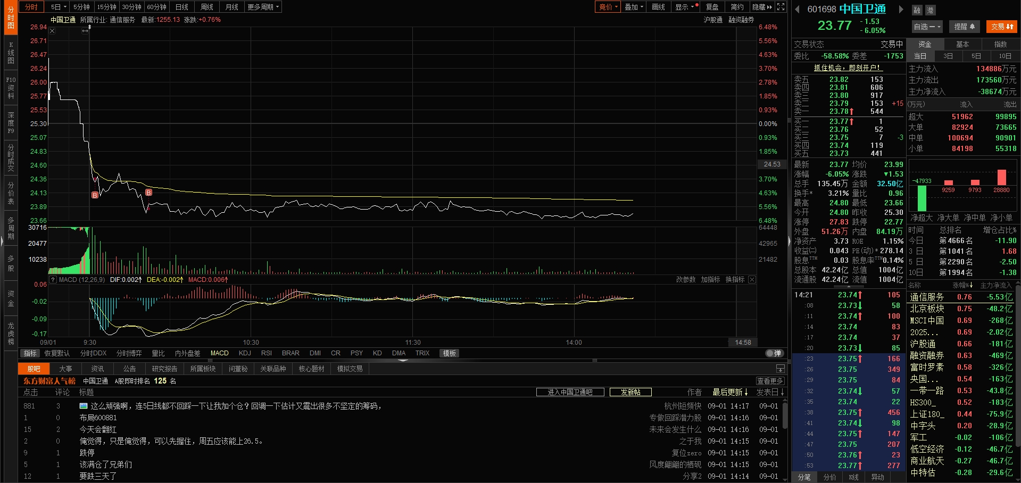Click 改参数 to edit MACD parameters
The image size is (1021, 483).
click(686, 280)
